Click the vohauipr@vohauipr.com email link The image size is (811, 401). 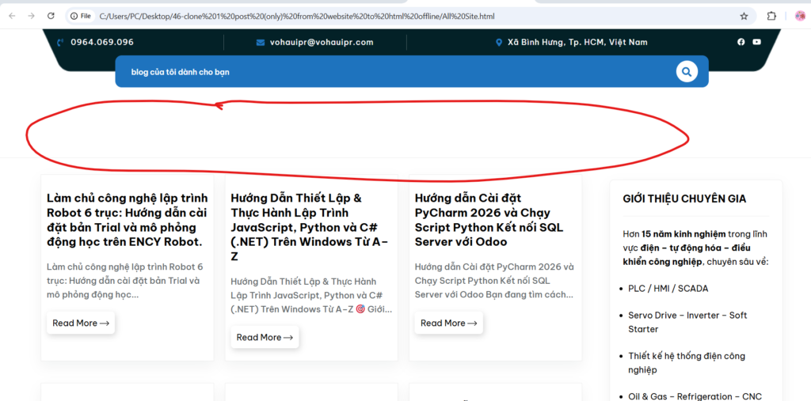coord(322,43)
